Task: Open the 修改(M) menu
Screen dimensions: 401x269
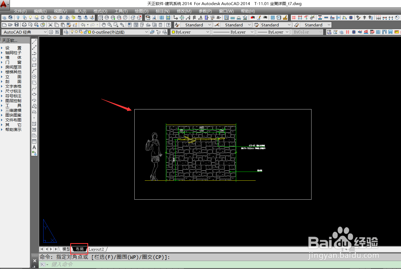Action: point(184,11)
